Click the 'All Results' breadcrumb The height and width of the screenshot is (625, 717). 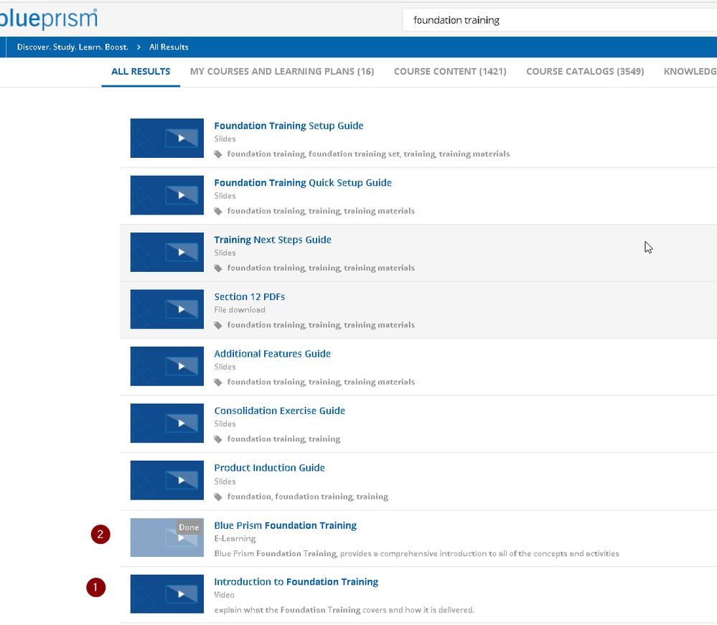(x=169, y=47)
